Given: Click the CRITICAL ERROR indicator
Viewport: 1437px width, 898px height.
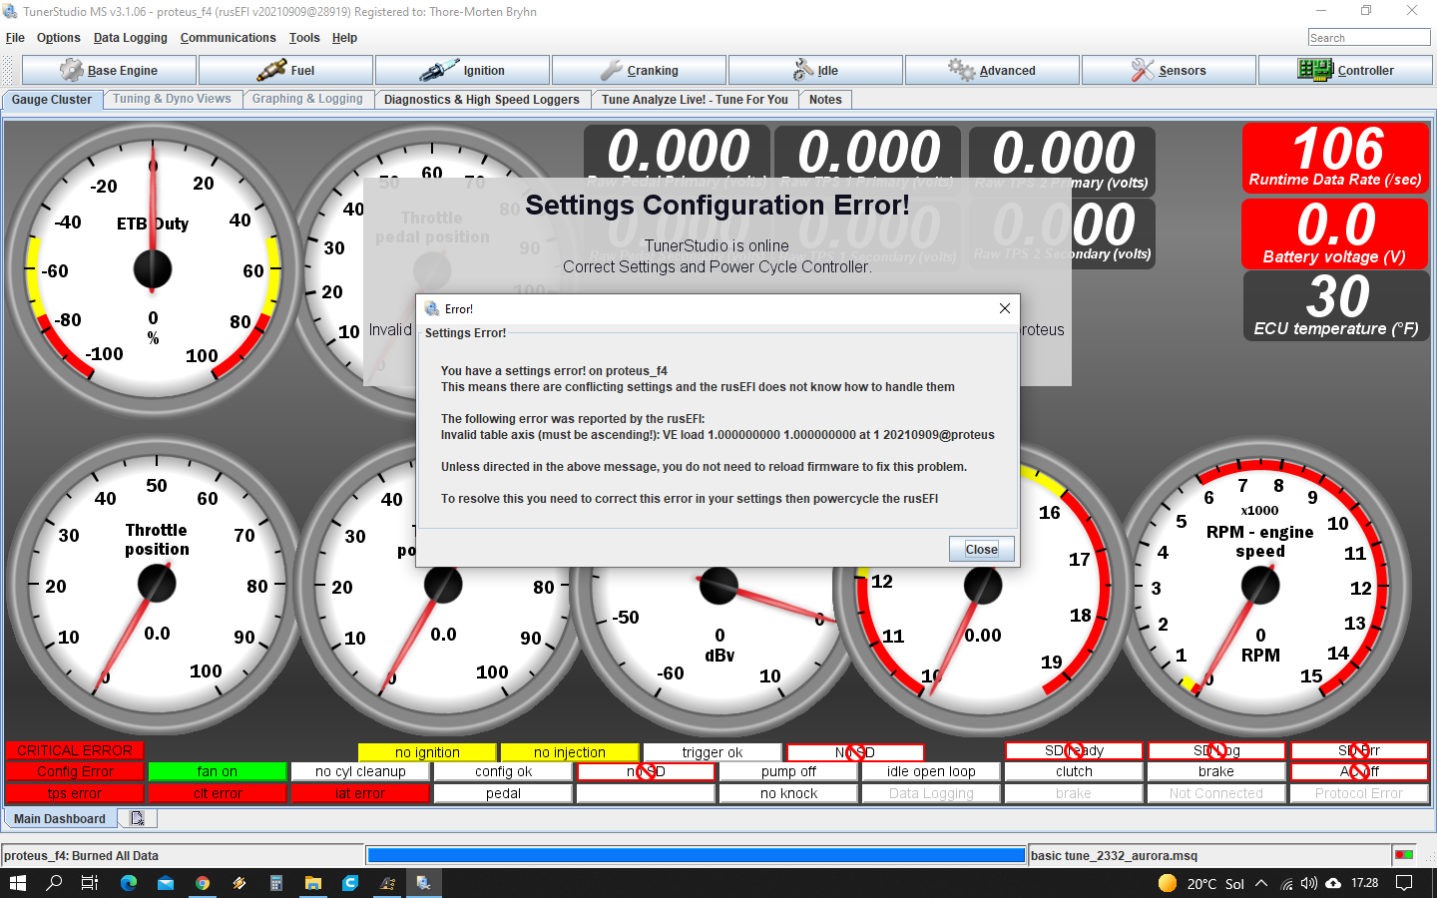Looking at the screenshot, I should [x=75, y=750].
